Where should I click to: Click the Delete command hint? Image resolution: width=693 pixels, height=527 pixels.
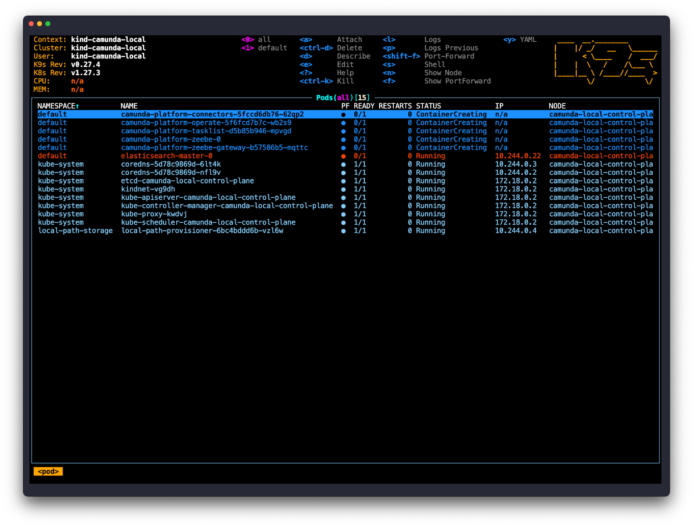coord(350,48)
